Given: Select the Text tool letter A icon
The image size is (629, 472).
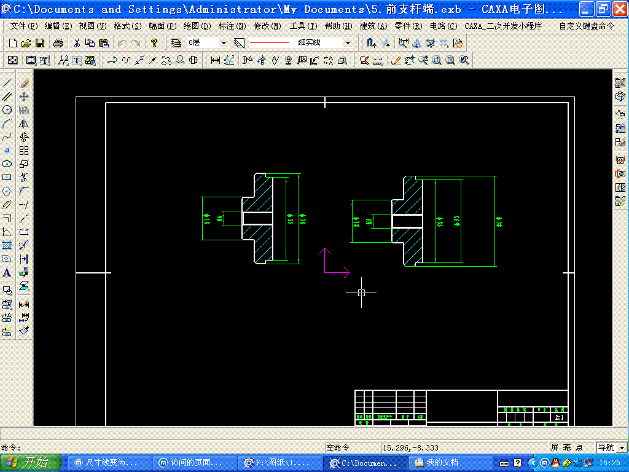Looking at the screenshot, I should [x=7, y=272].
